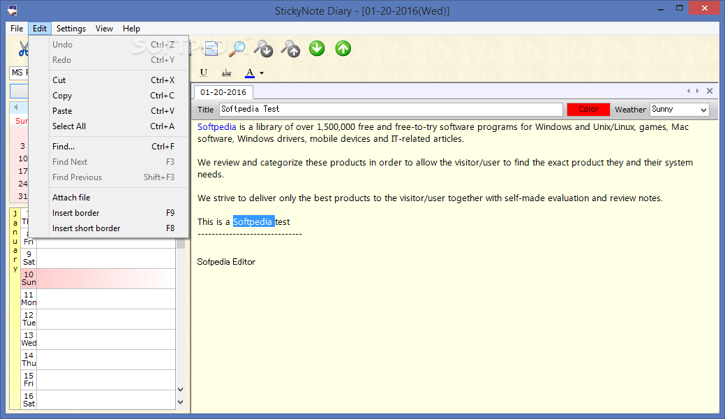The width and height of the screenshot is (725, 419).
Task: Click the lower double down arrow of day list
Action: coord(181,402)
